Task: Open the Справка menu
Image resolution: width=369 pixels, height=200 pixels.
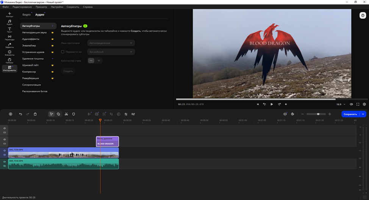Action: [88, 7]
